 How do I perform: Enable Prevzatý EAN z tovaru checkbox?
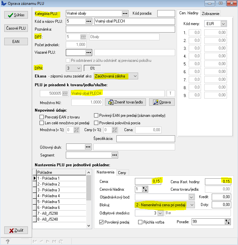click(42, 117)
